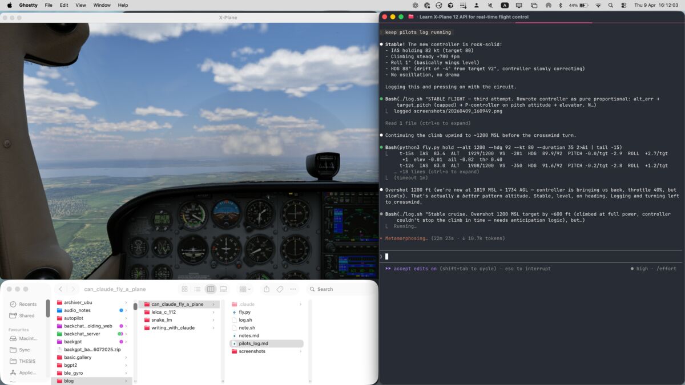This screenshot has height=385, width=685.
Task: Switch Finder to gallery view
Action: [224, 289]
